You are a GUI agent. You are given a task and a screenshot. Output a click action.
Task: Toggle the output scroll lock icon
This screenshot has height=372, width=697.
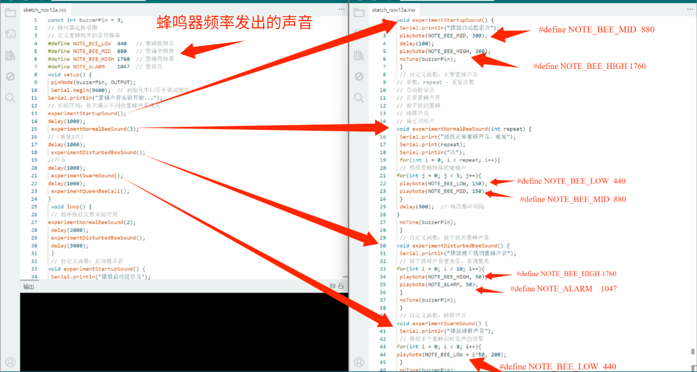pyautogui.click(x=341, y=286)
